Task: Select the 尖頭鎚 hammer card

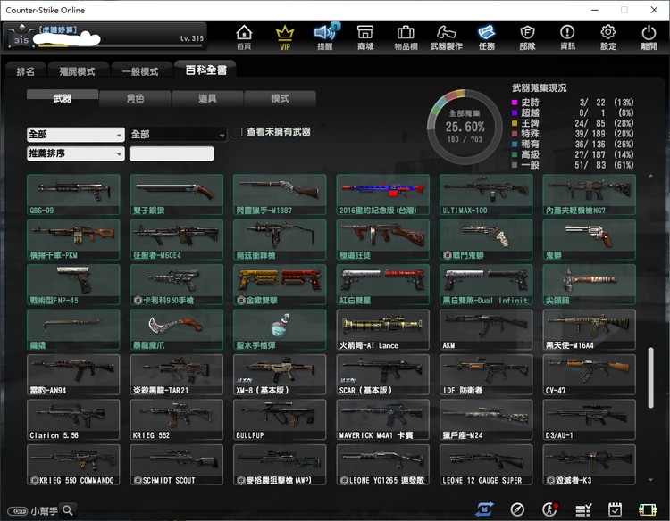Action: tap(590, 285)
